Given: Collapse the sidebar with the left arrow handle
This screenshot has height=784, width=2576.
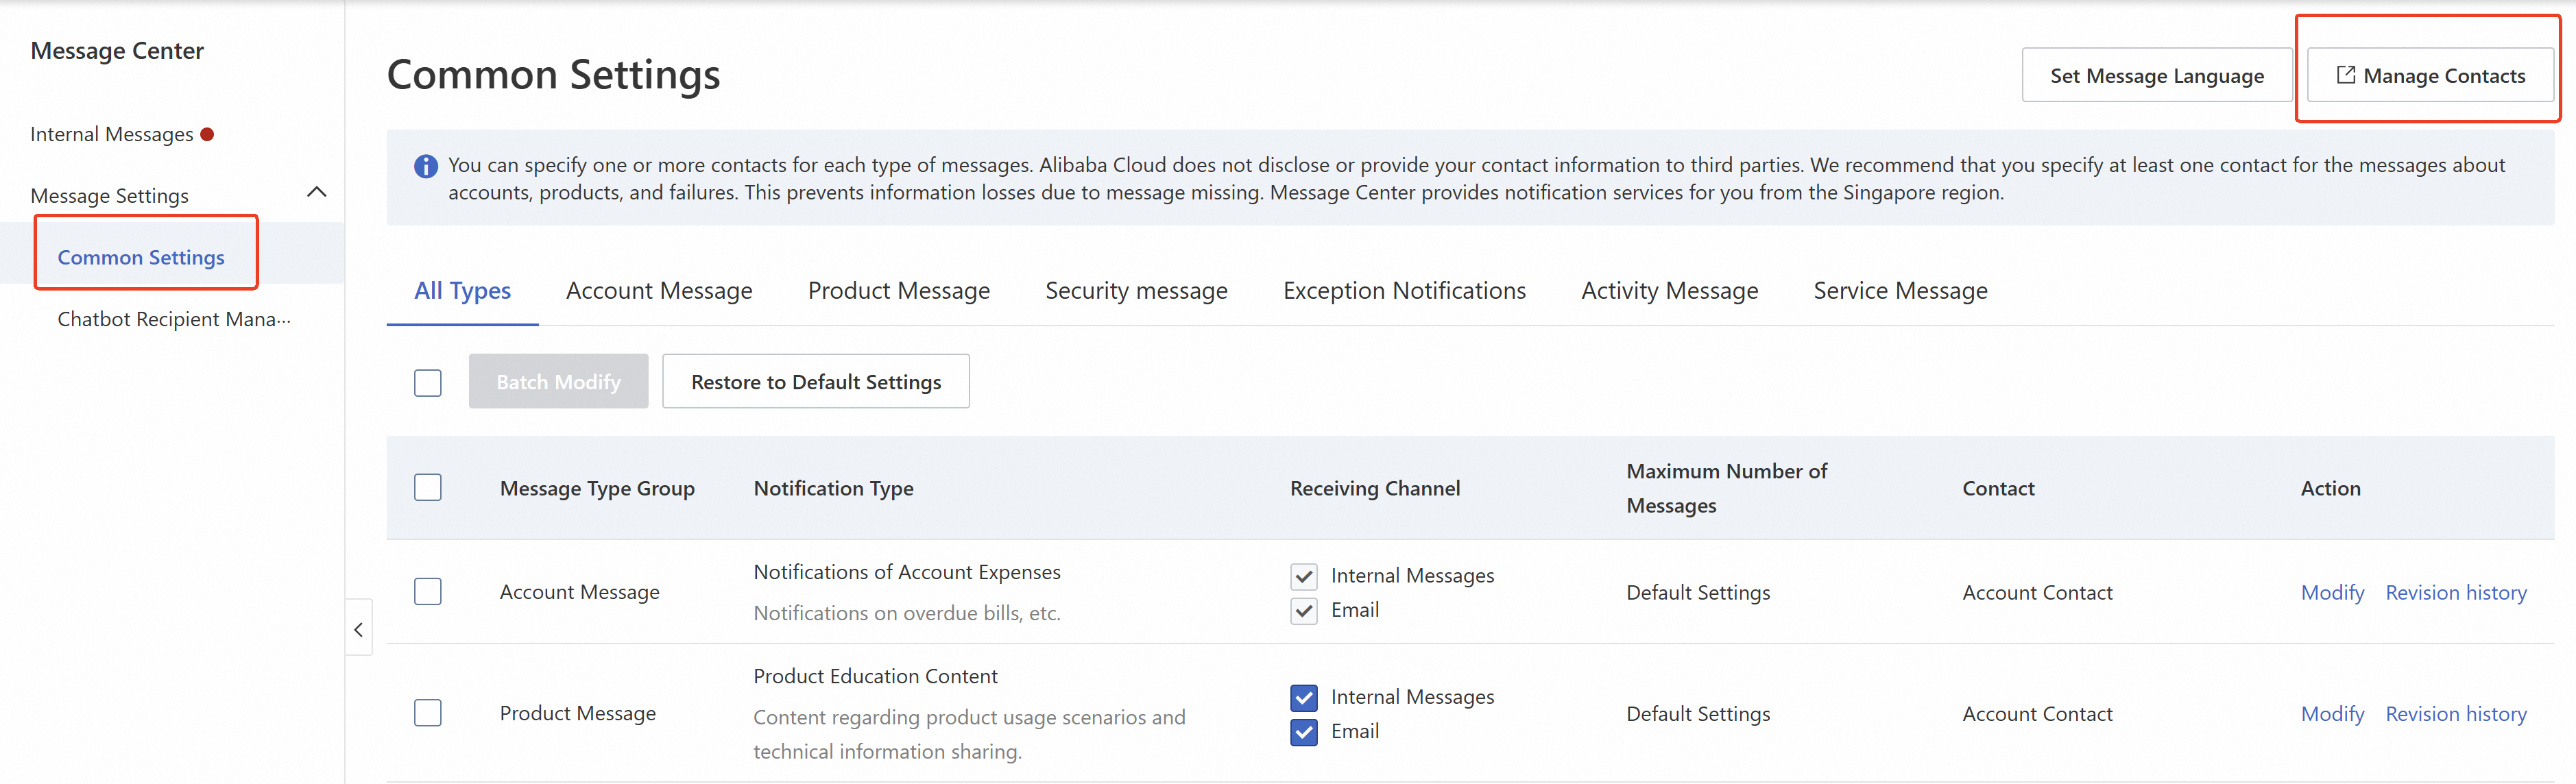Looking at the screenshot, I should (359, 629).
